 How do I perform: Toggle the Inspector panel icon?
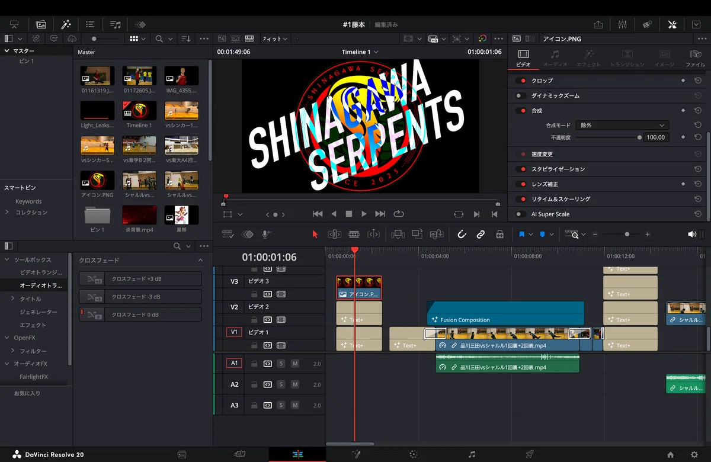[x=672, y=24]
